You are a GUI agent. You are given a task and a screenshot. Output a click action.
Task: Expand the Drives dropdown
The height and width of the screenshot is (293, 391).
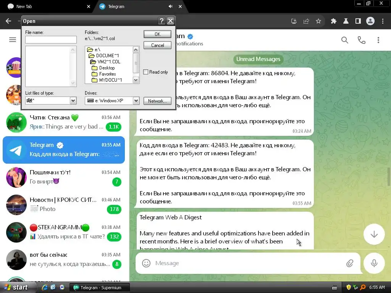(x=136, y=101)
